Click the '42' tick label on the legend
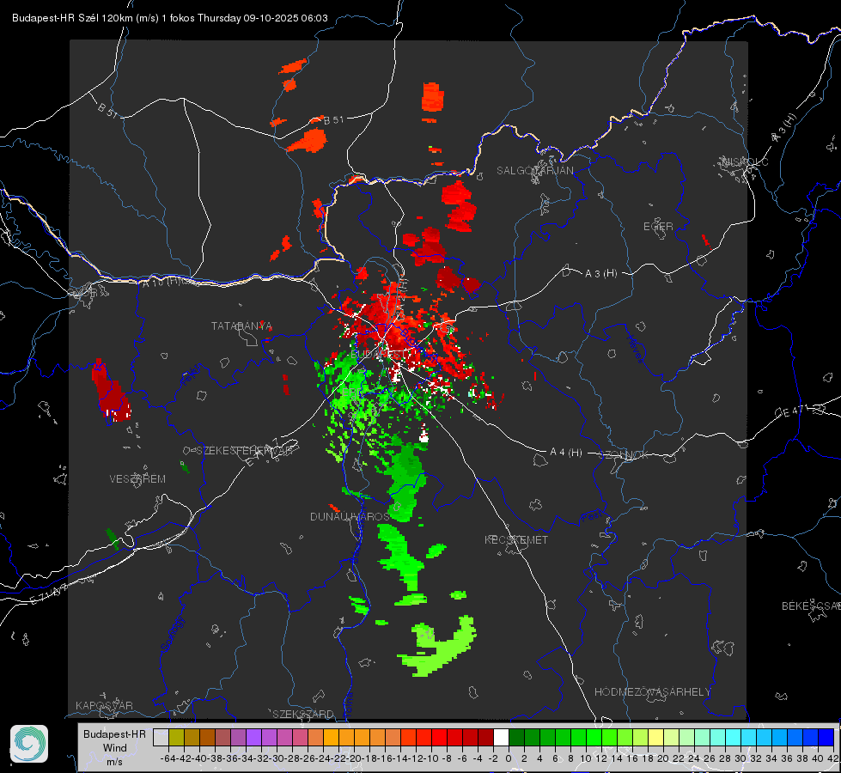The height and width of the screenshot is (773, 841). tap(832, 758)
